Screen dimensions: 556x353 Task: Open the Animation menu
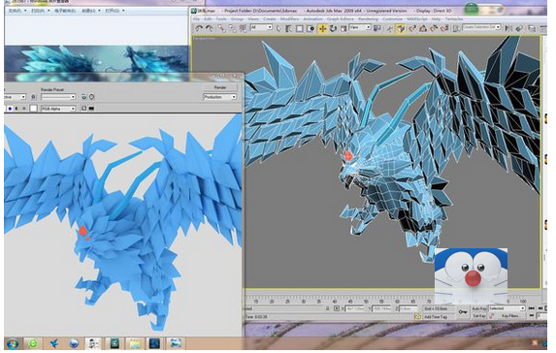click(x=312, y=19)
